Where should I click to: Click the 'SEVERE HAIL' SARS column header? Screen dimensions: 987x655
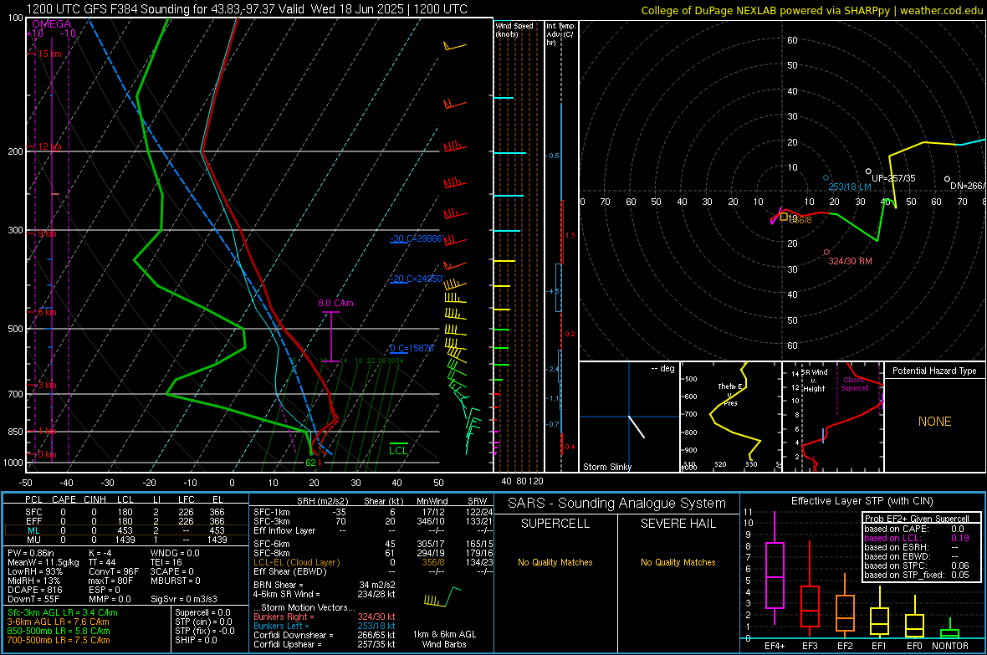pos(678,524)
